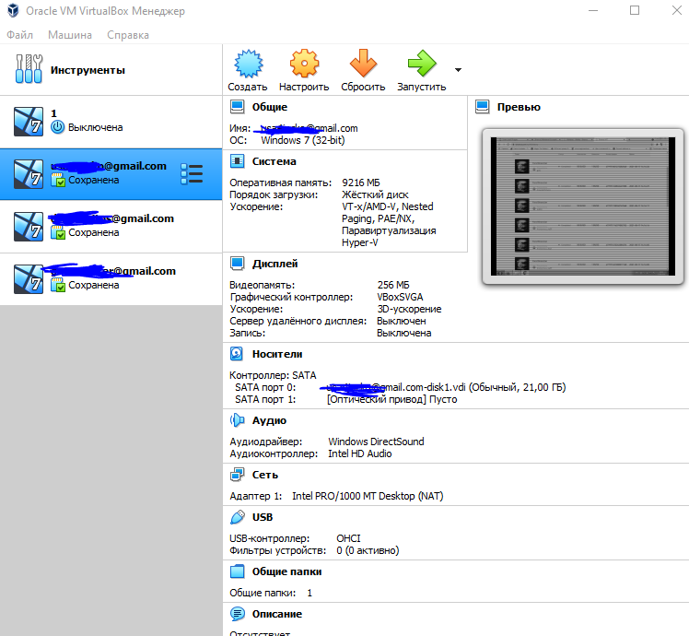Click the Носители disk icon
This screenshot has width=689, height=636.
point(237,354)
